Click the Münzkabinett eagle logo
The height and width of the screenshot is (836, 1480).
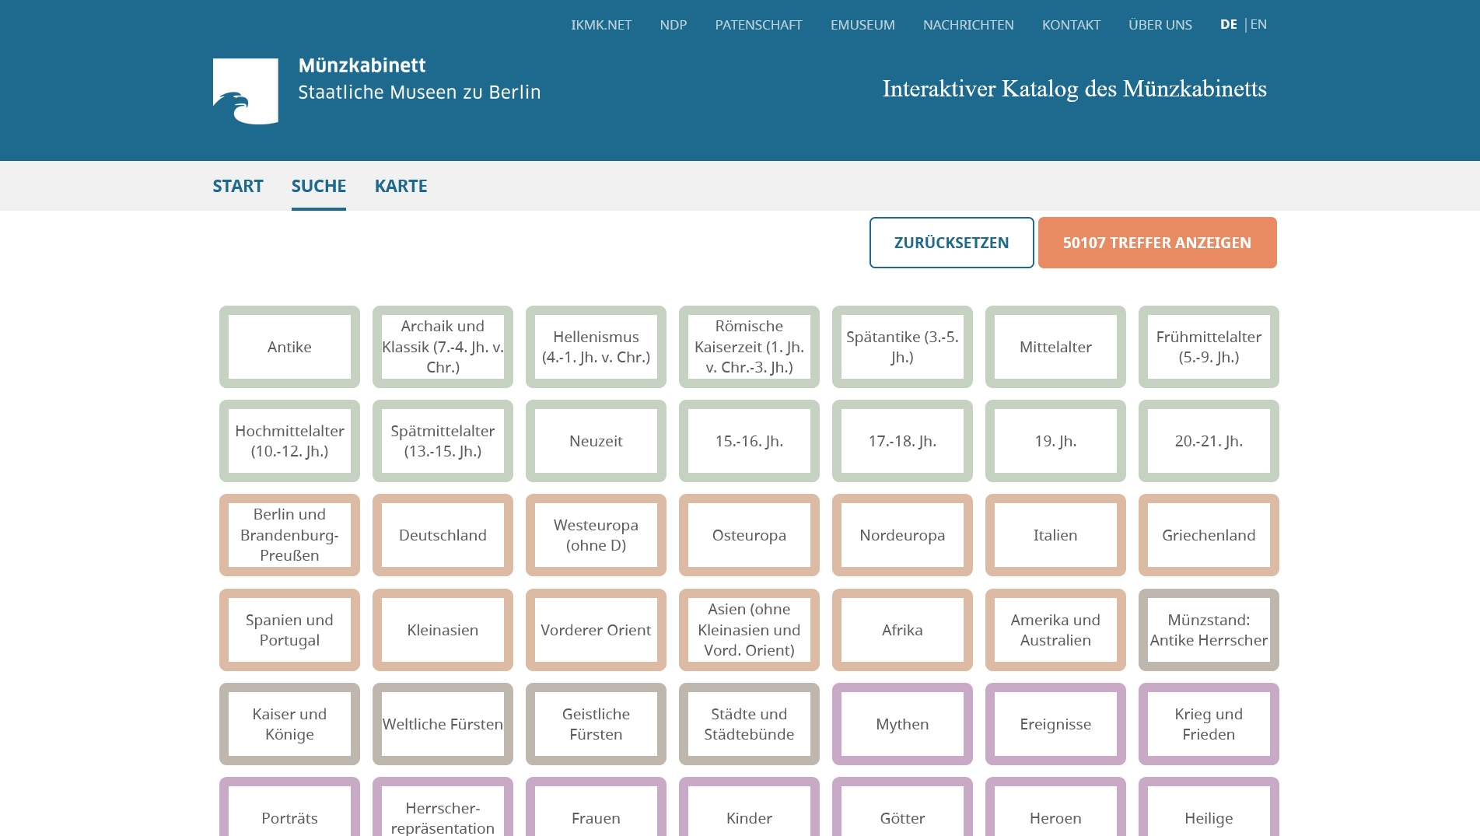pos(245,91)
